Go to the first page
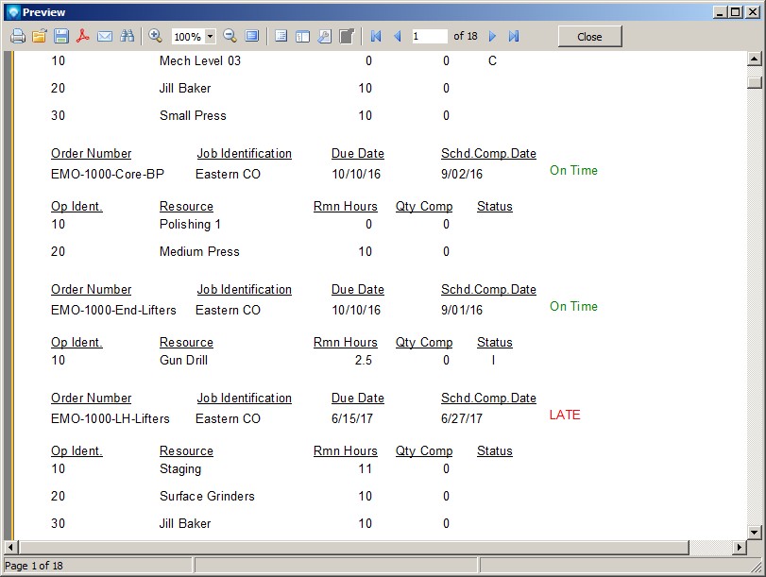 coord(376,36)
